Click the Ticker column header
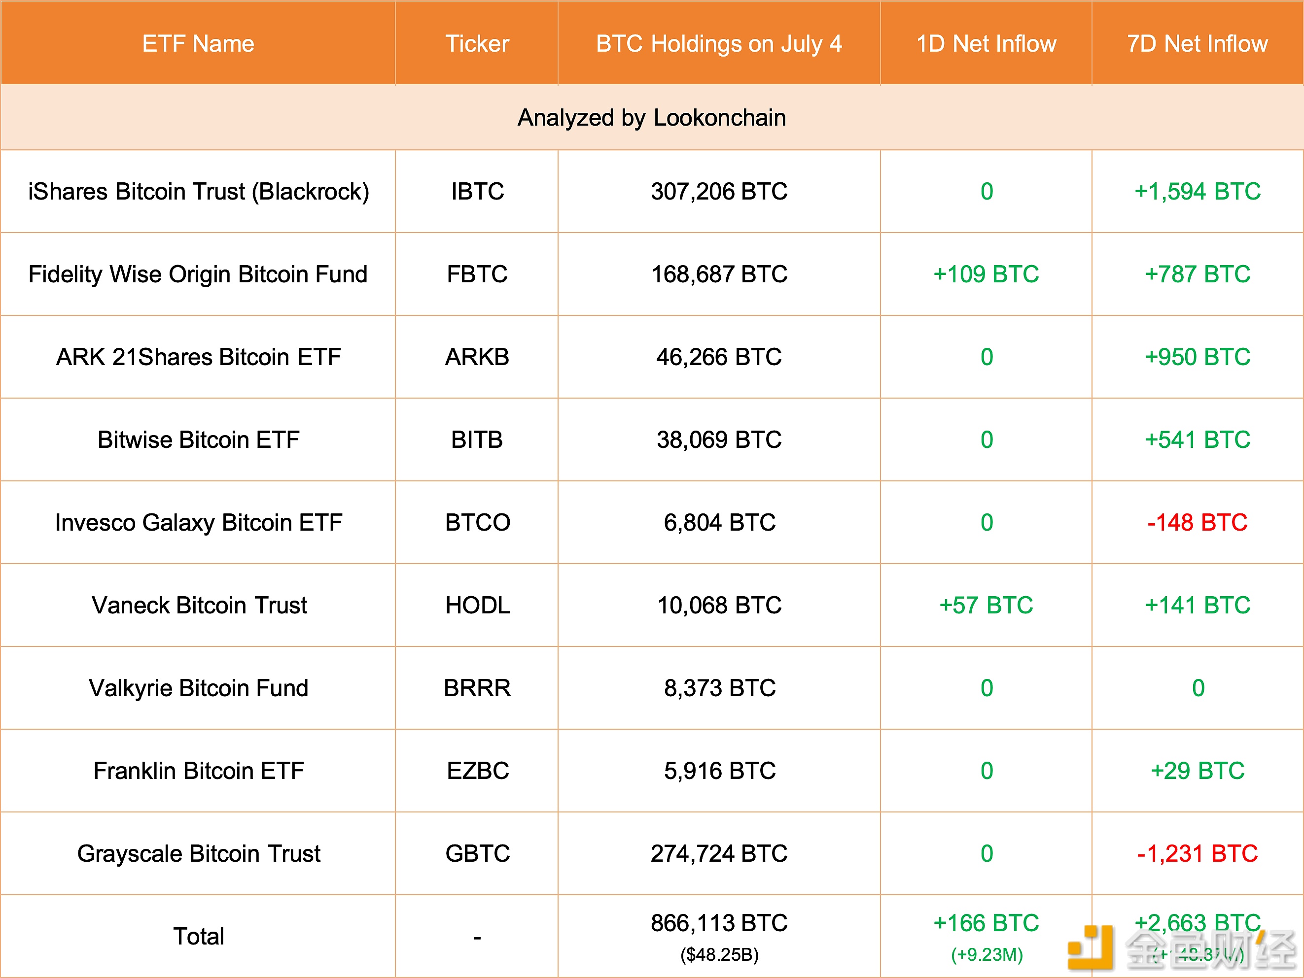This screenshot has height=978, width=1304. tap(477, 43)
